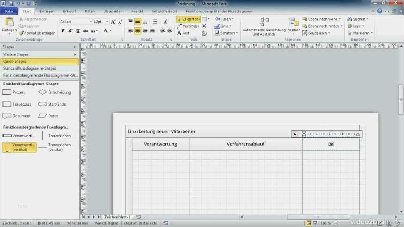Toggle the Quick-Shapes stencil
This screenshot has width=404, height=227.
[x=39, y=61]
